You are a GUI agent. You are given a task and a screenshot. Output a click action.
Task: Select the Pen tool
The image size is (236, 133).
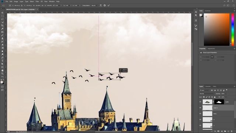tap(2, 58)
